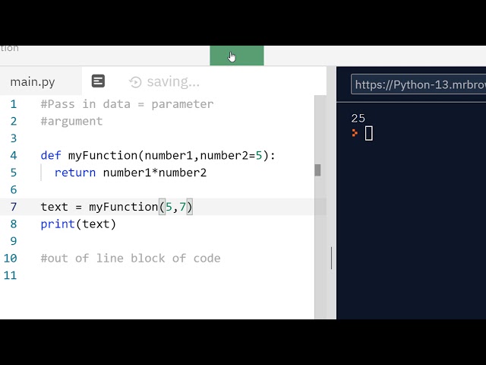The width and height of the screenshot is (486, 365).
Task: Click line number 7 in the gutter
Action: click(x=14, y=207)
